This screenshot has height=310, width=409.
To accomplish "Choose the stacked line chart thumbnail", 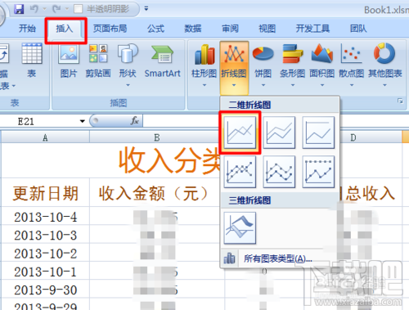I will pos(279,133).
